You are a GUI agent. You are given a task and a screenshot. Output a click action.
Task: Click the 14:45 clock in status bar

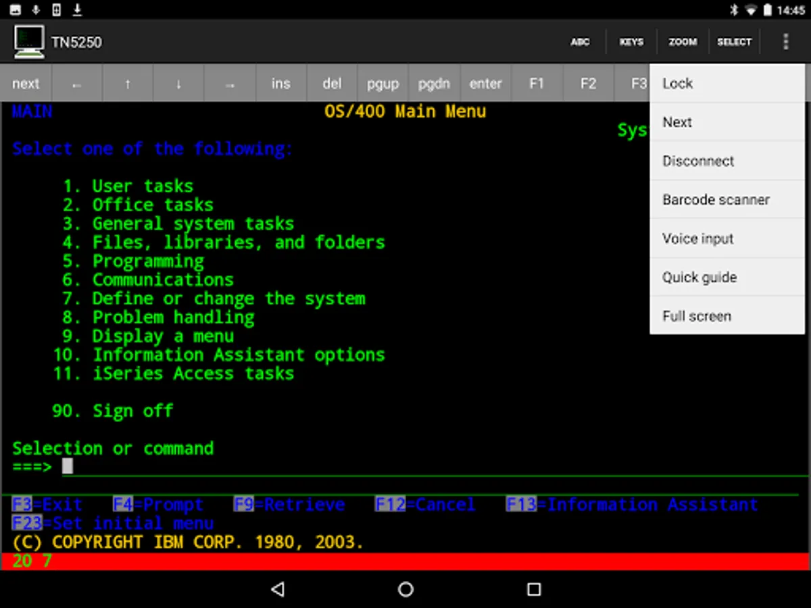pyautogui.click(x=791, y=10)
